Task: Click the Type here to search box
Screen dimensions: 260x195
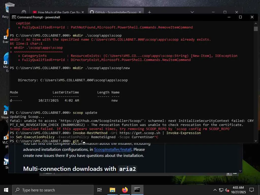Action: (53, 190)
